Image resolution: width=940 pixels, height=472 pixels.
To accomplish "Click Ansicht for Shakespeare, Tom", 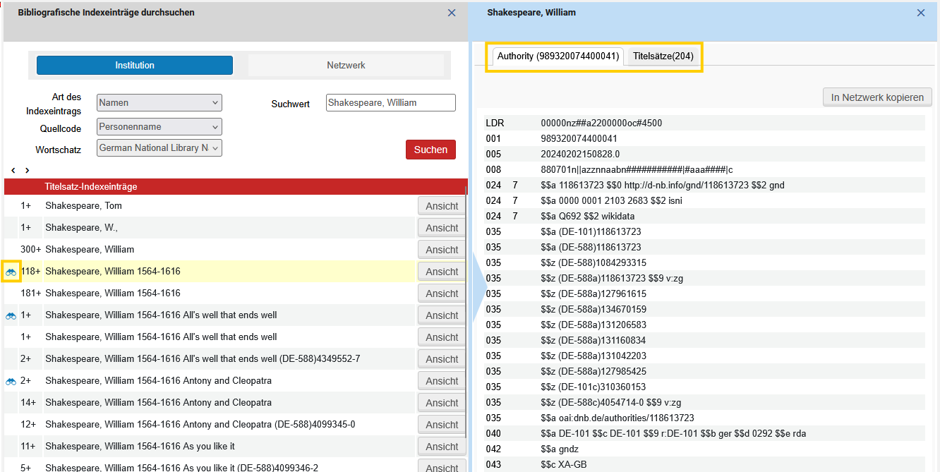I will point(442,206).
